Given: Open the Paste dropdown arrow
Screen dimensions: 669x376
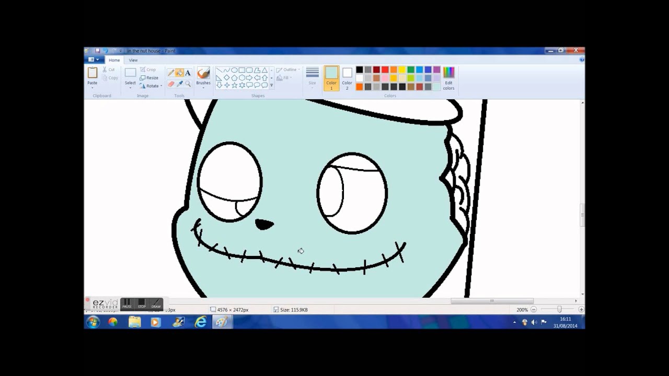Looking at the screenshot, I should click(x=92, y=88).
